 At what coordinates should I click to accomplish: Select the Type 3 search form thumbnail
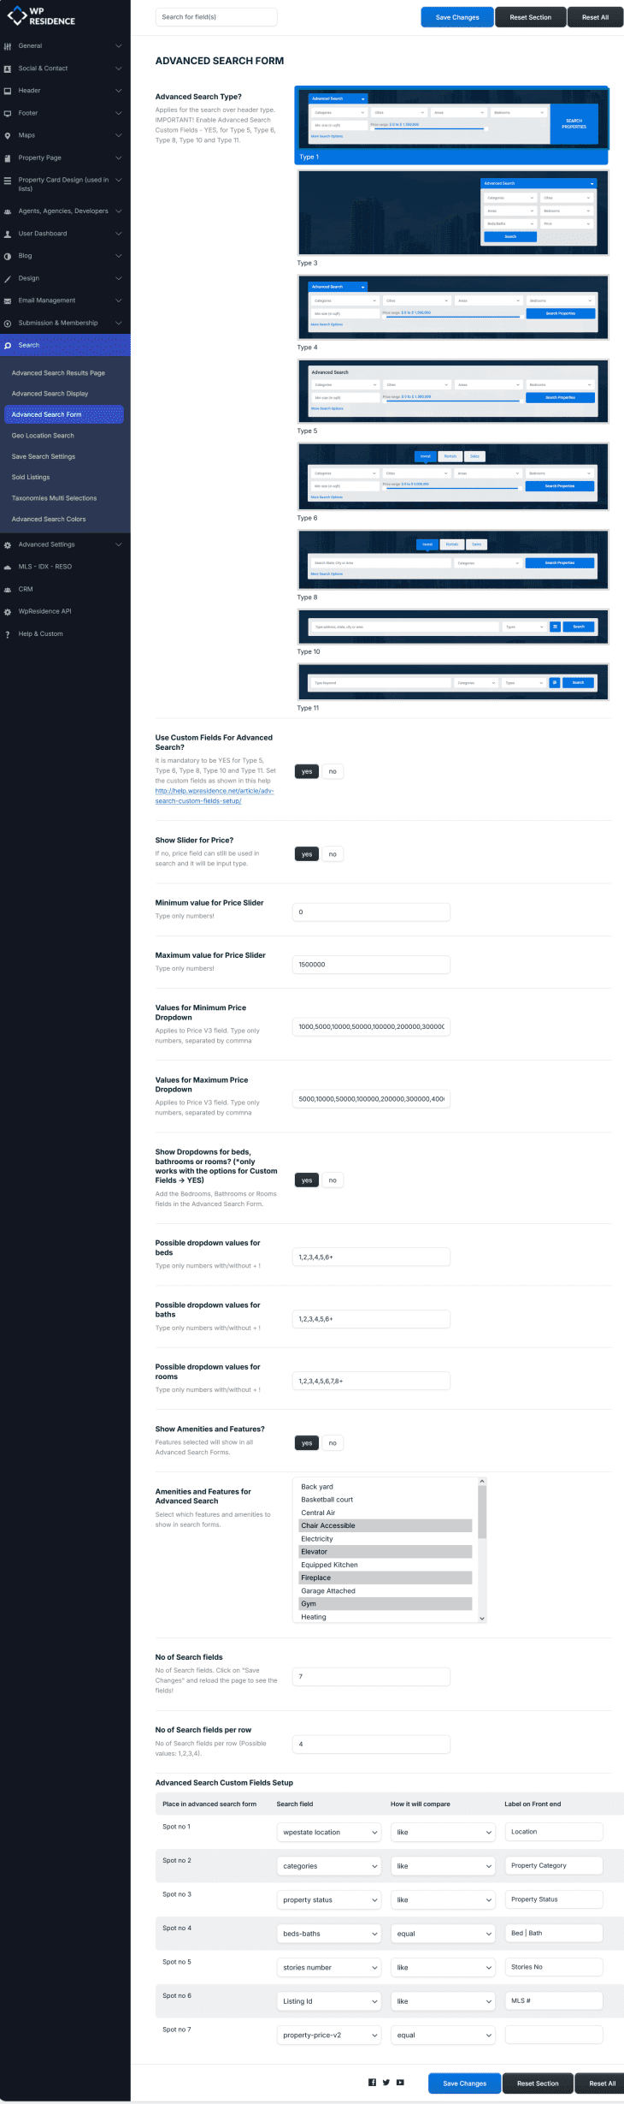point(452,213)
